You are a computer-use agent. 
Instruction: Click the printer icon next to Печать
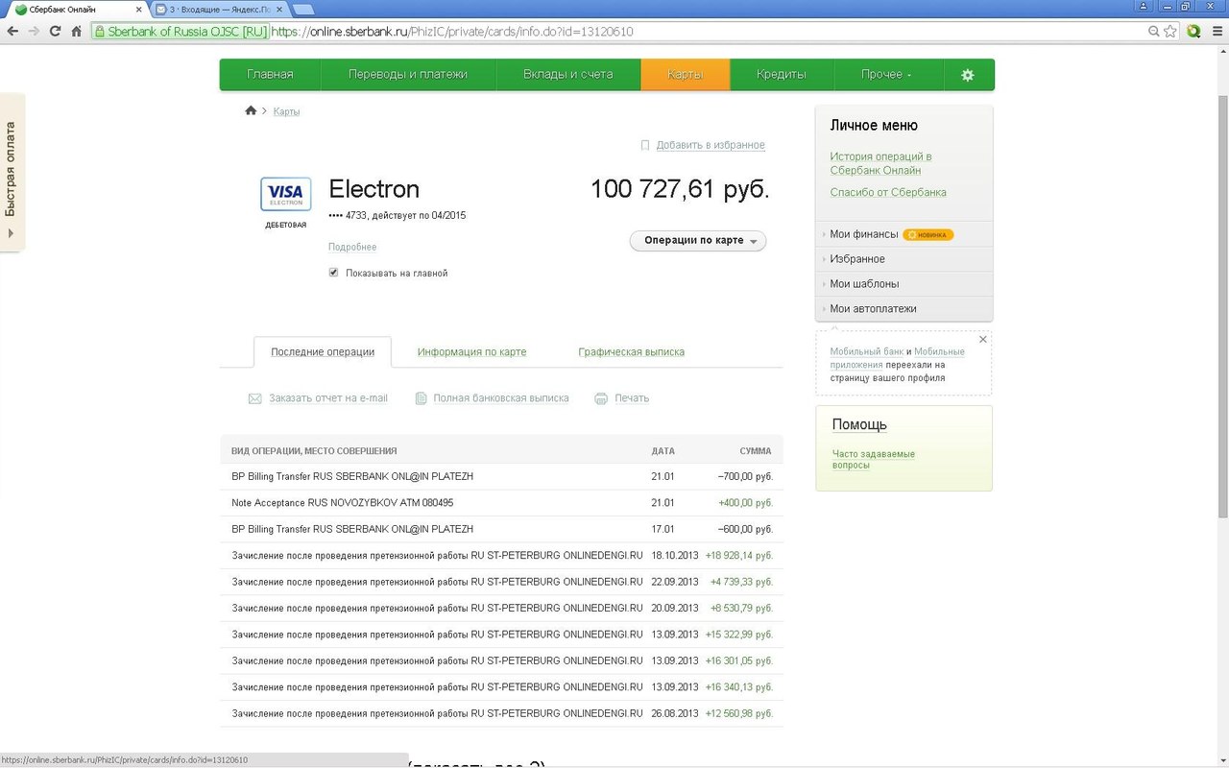coord(601,398)
